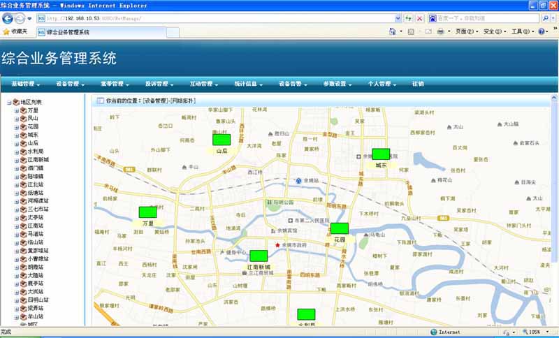This screenshot has height=338, width=559.
Task: Click the browser Back arrow button
Action: click(8, 17)
